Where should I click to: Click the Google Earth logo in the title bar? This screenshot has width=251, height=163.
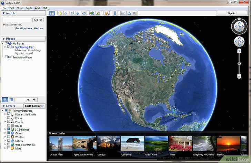pos(3,3)
